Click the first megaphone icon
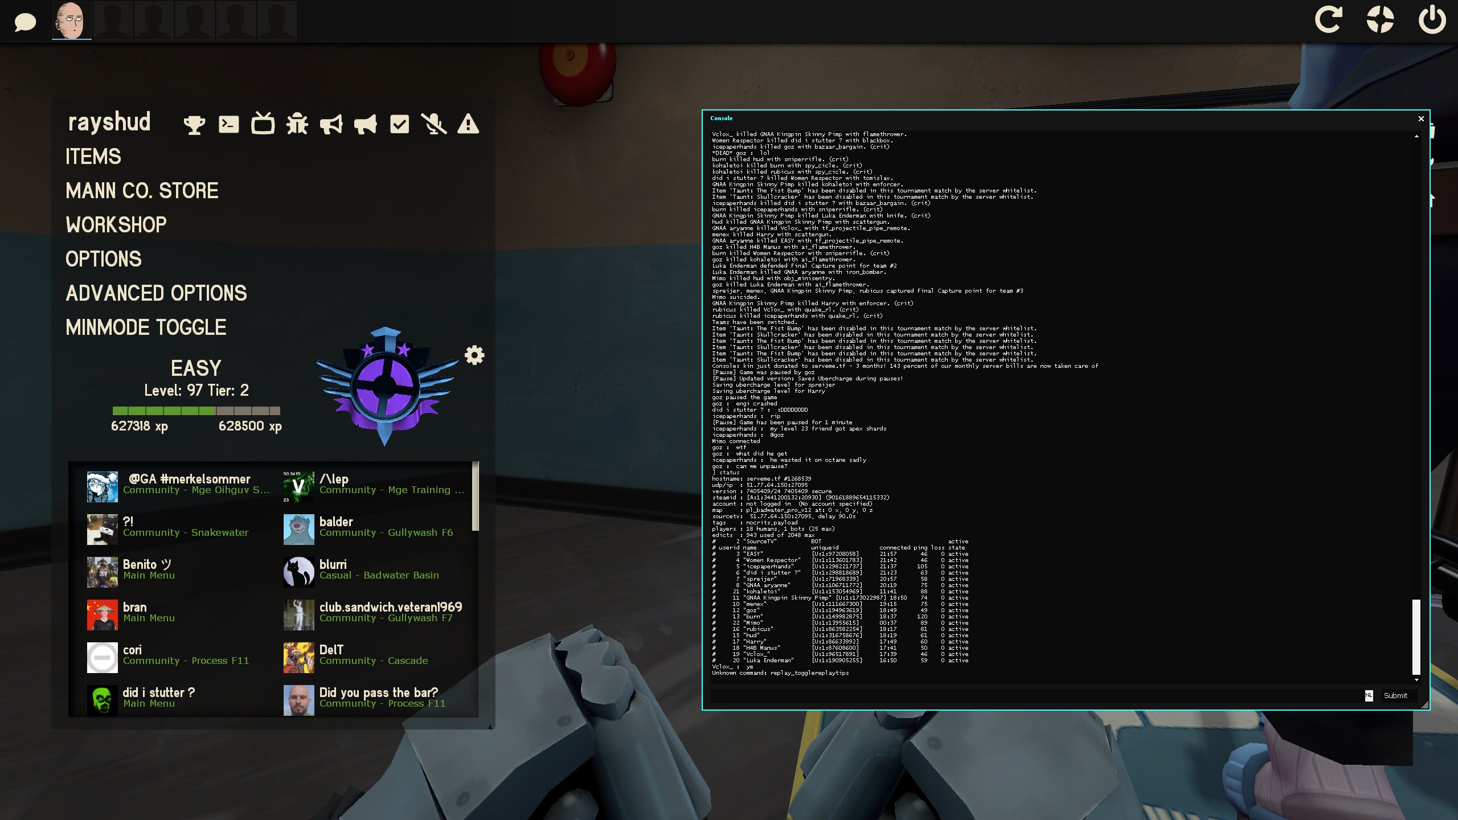Image resolution: width=1458 pixels, height=820 pixels. (331, 124)
